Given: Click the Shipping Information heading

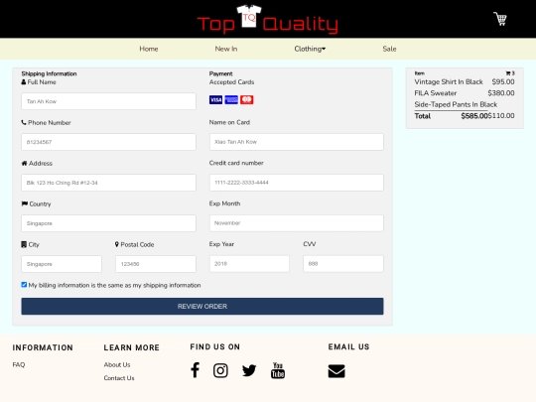Looking at the screenshot, I should 49,73.
